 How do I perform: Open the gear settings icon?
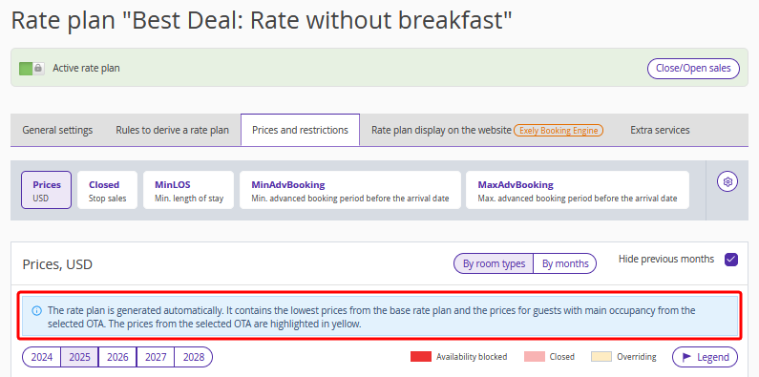(727, 182)
